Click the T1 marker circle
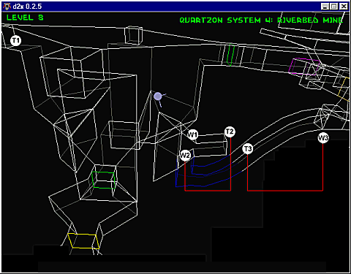This screenshot has width=351, height=274. coord(15,40)
